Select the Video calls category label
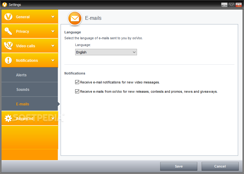Screen dimensions: 244x174 [26, 46]
